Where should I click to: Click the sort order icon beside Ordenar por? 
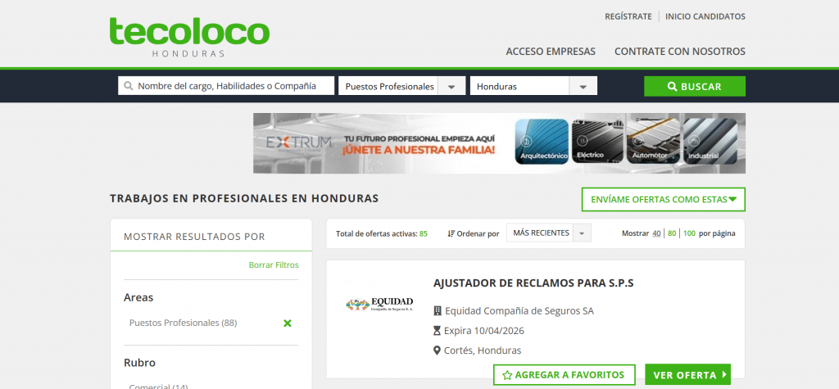pos(451,233)
